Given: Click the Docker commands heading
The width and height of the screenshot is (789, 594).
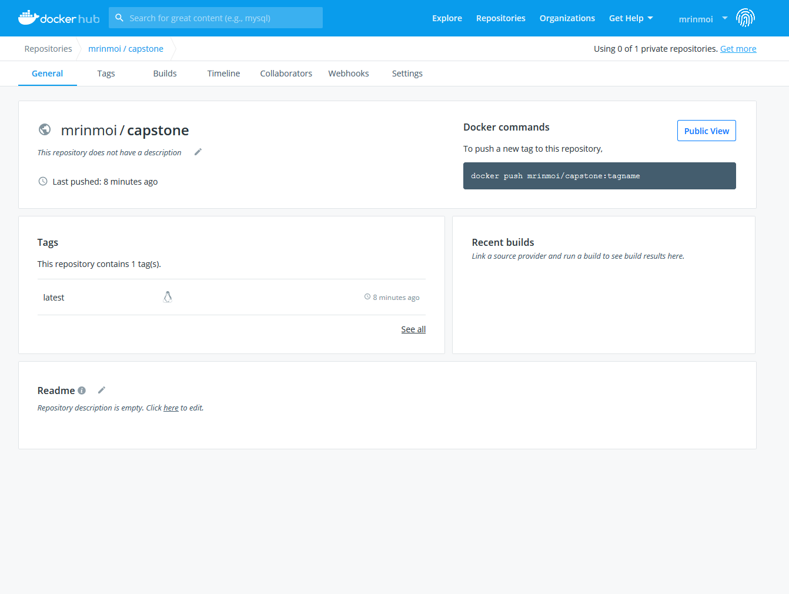Looking at the screenshot, I should coord(506,127).
